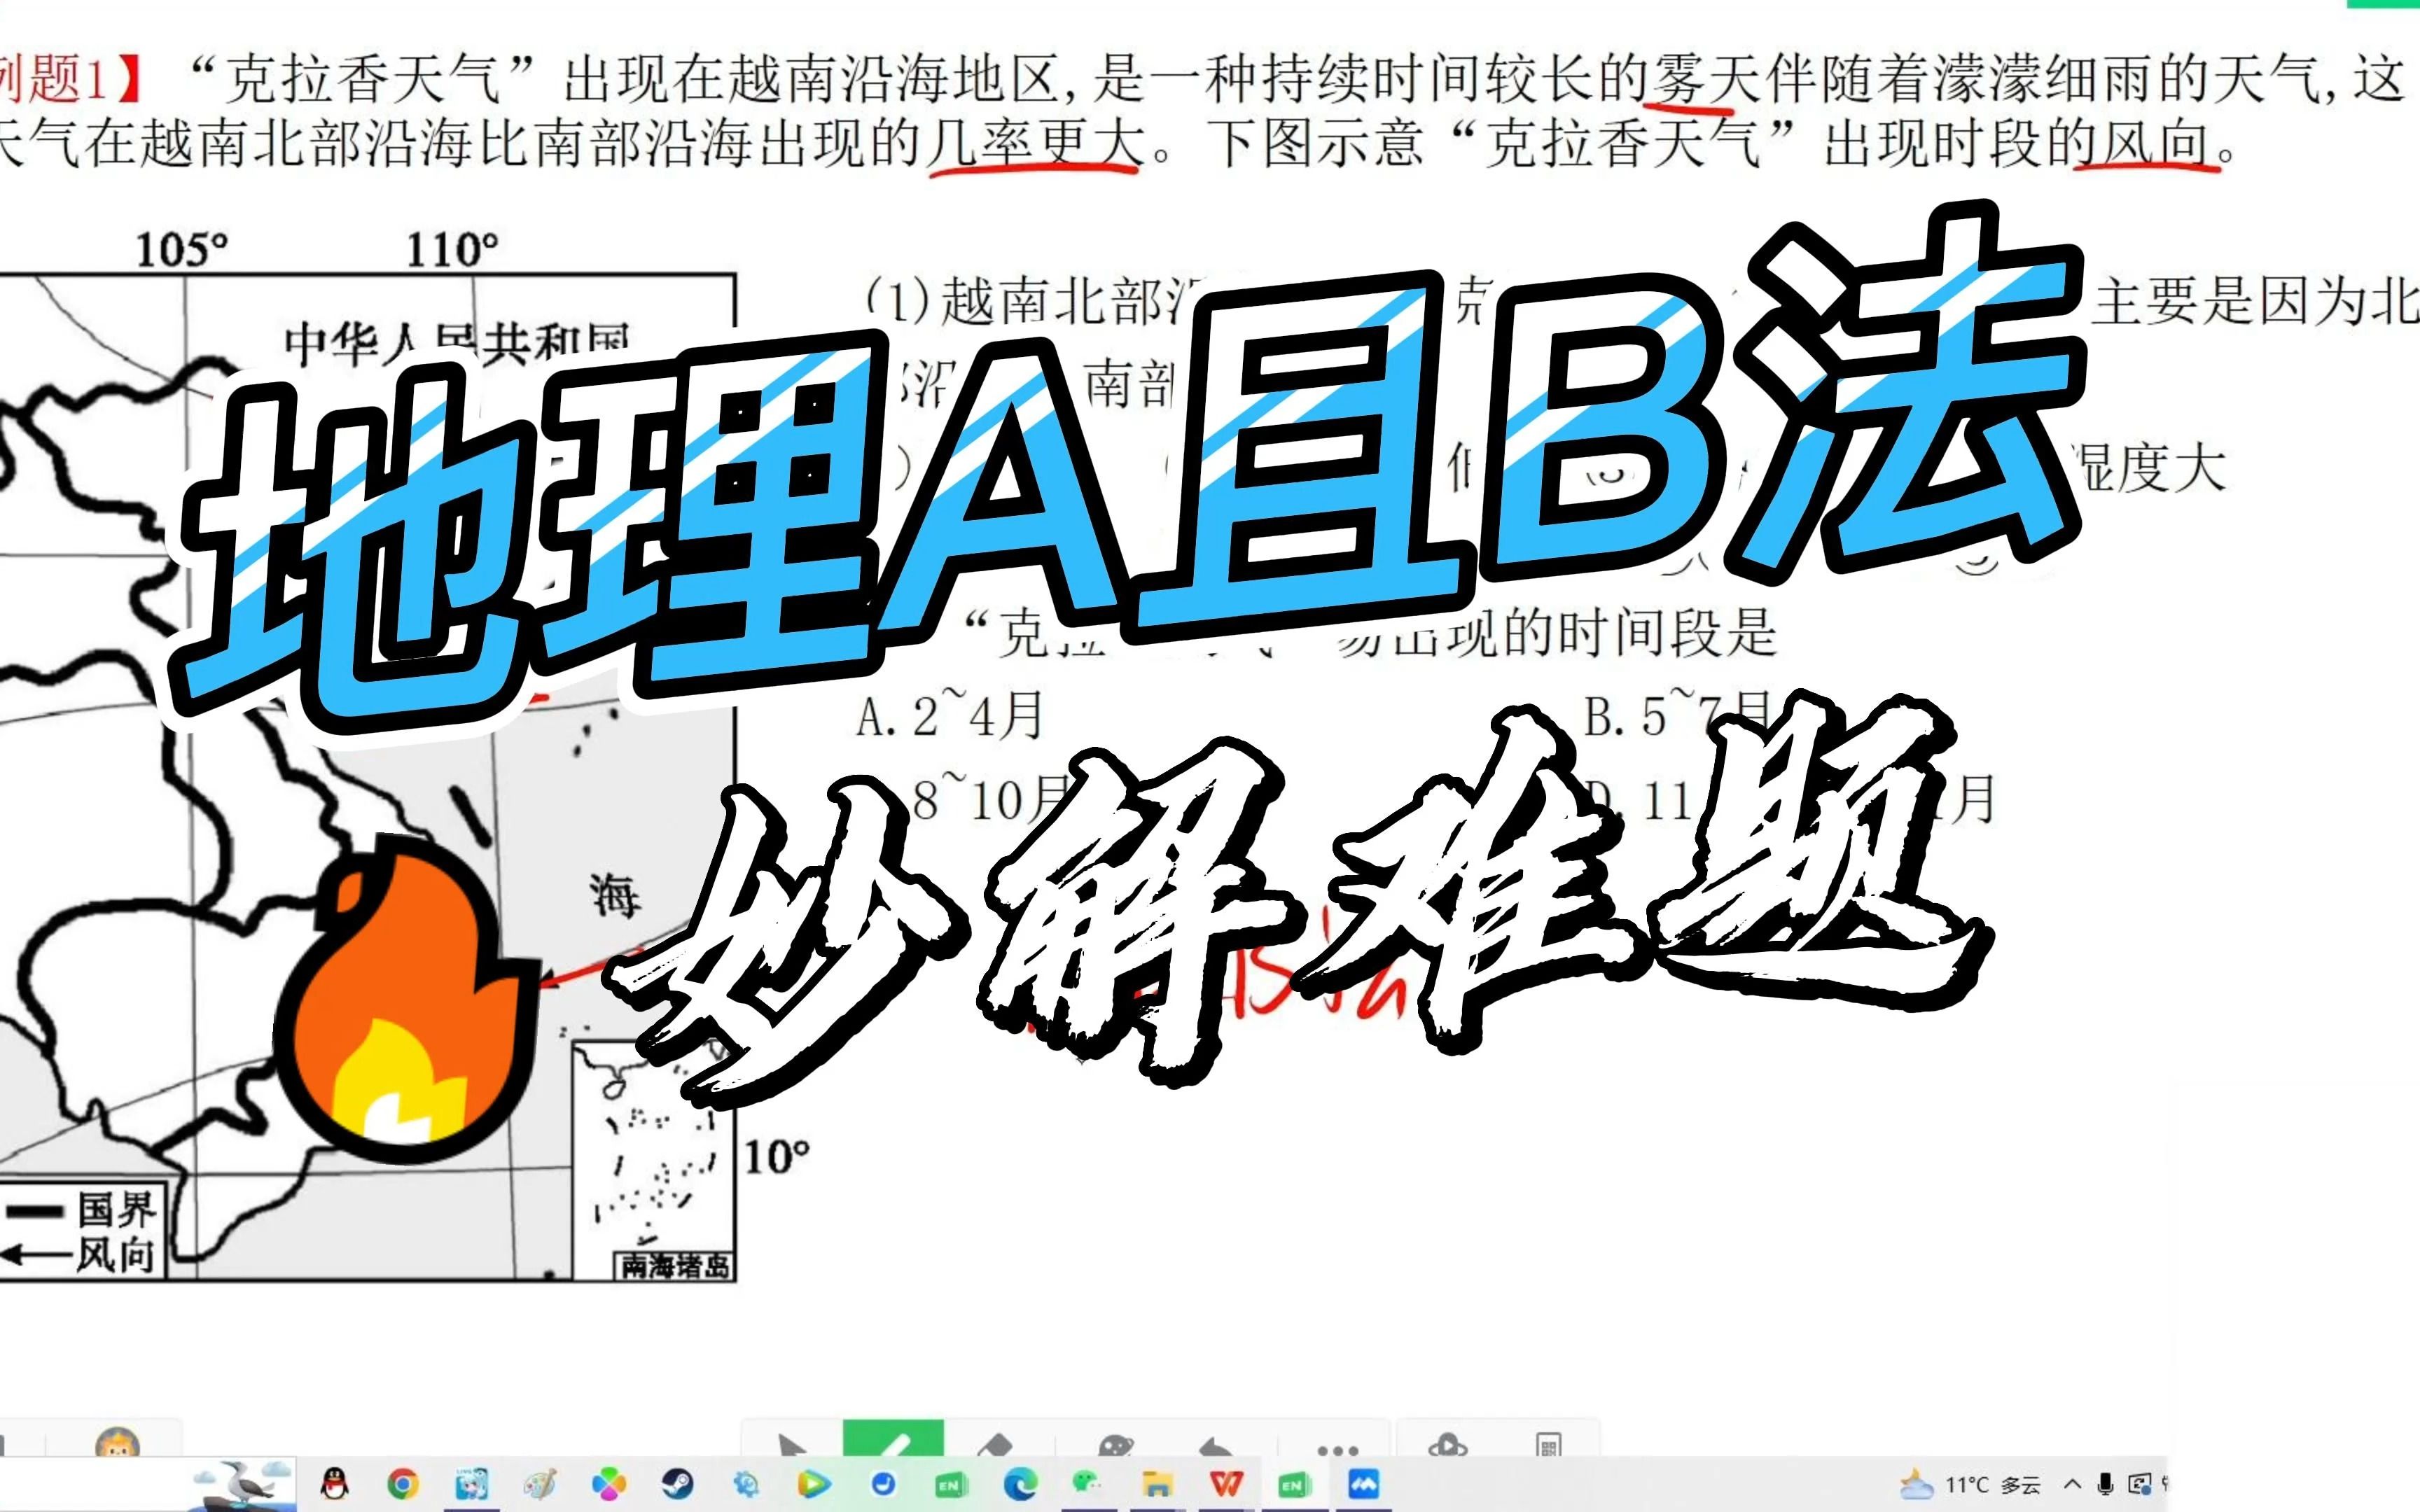
Task: Open the paint palette app on taskbar
Action: click(x=539, y=1484)
